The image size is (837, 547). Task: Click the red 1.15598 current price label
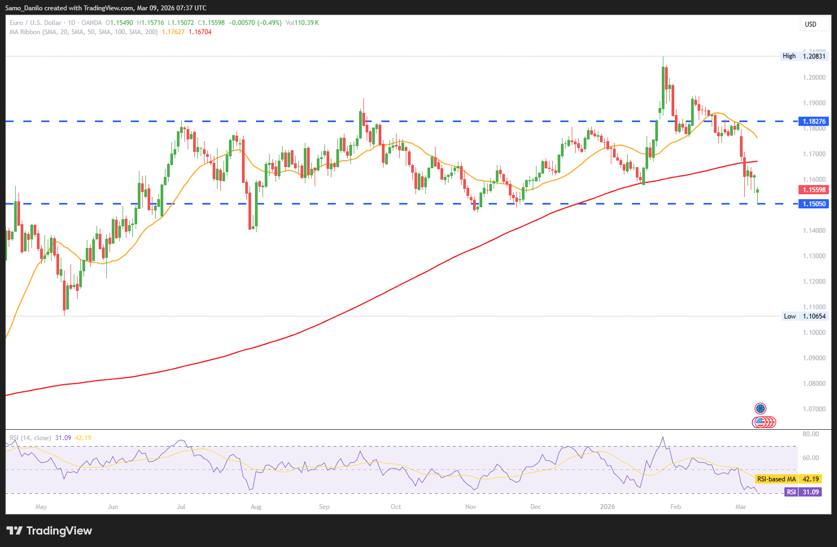[x=814, y=190]
